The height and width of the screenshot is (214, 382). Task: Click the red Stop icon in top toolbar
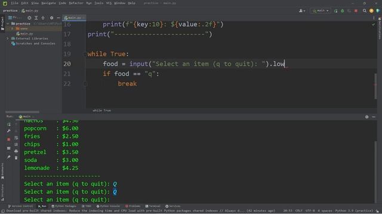[356, 11]
